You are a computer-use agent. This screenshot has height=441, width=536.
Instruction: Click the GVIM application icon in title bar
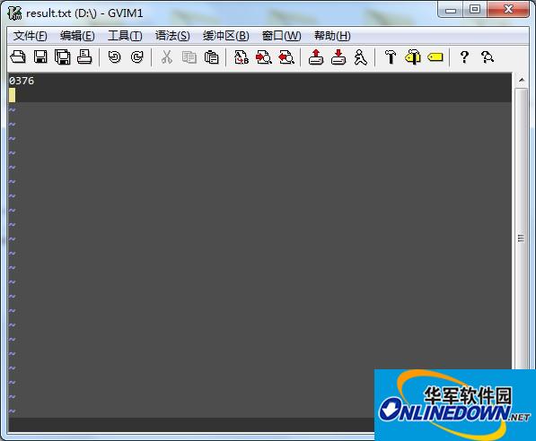pos(14,13)
